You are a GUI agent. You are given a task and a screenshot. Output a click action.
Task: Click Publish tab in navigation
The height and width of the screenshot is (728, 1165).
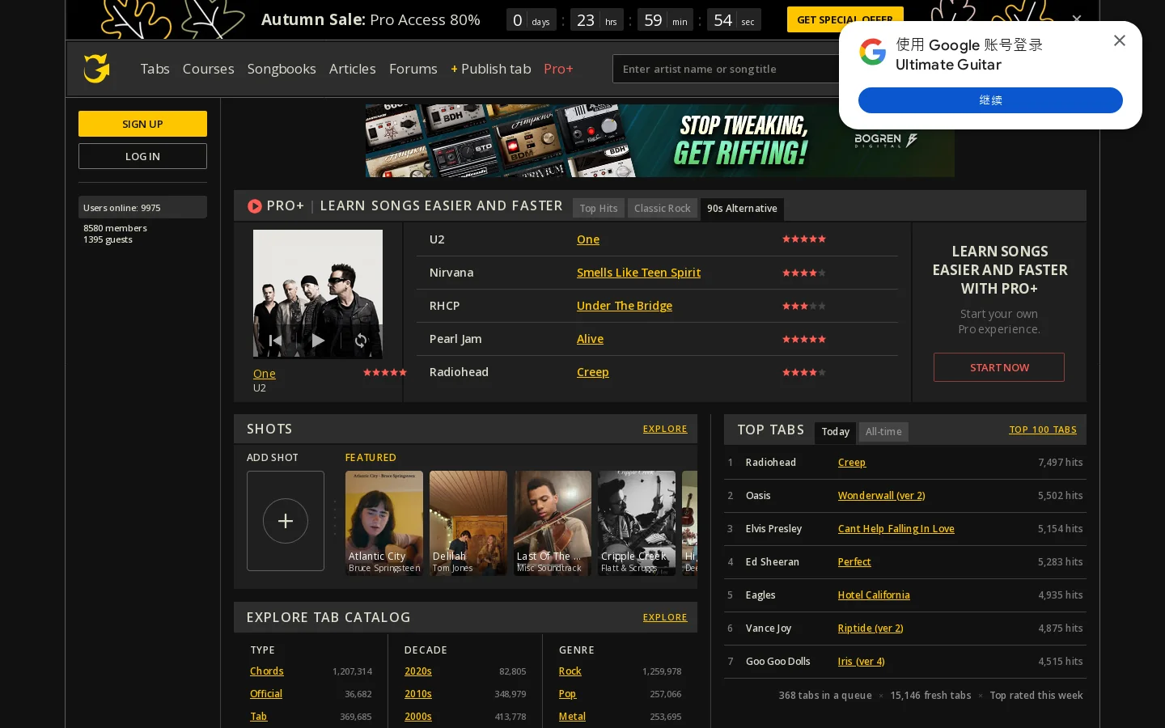pos(491,69)
